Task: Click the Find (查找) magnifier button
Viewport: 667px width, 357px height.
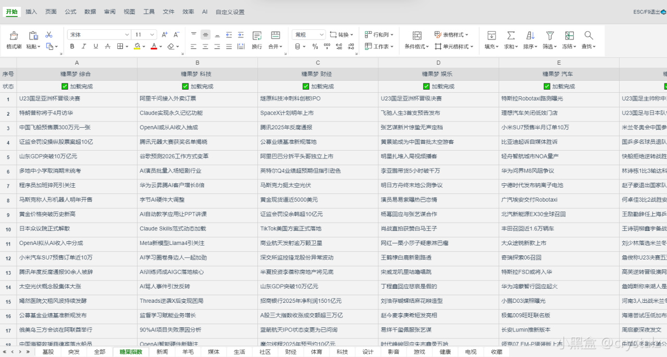Action: 588,40
